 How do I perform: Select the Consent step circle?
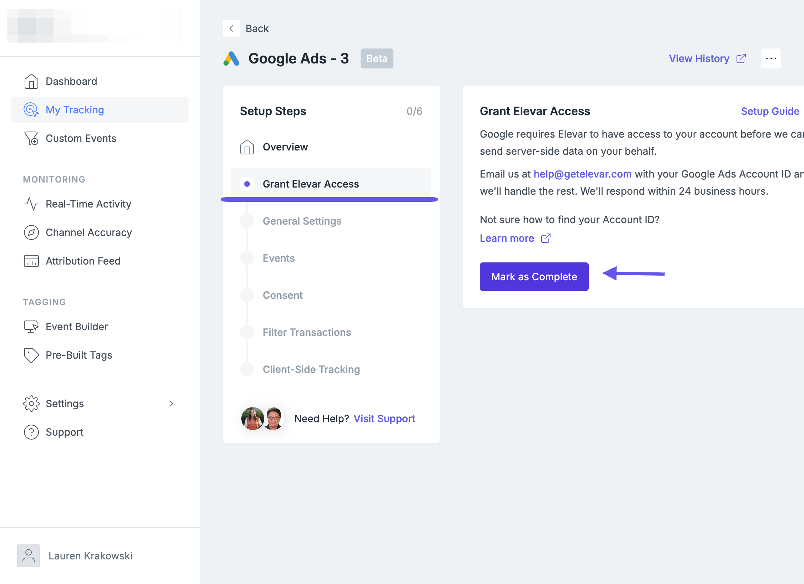[247, 295]
